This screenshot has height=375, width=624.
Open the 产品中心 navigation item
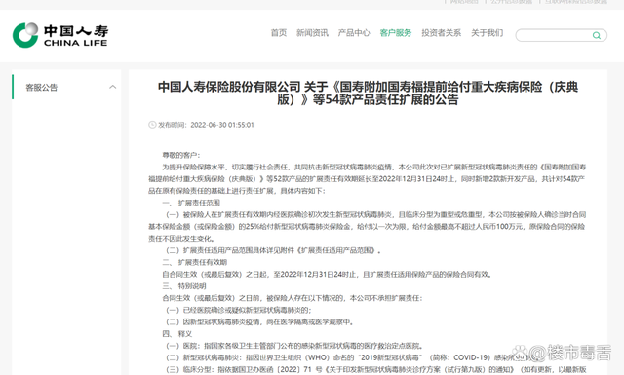click(x=354, y=32)
